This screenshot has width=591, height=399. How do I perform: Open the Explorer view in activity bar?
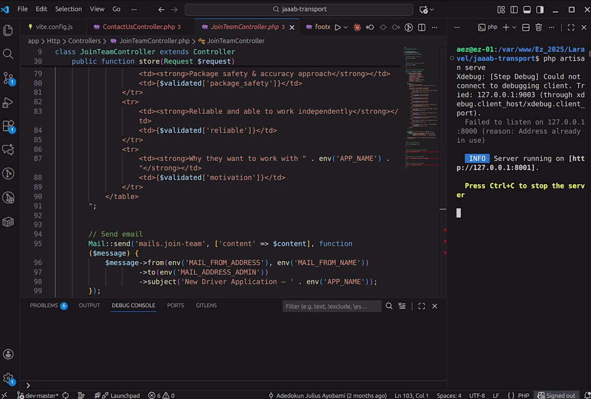click(8, 30)
